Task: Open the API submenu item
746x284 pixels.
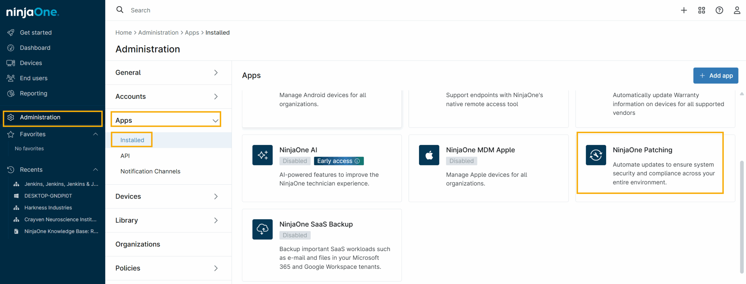Action: 125,156
